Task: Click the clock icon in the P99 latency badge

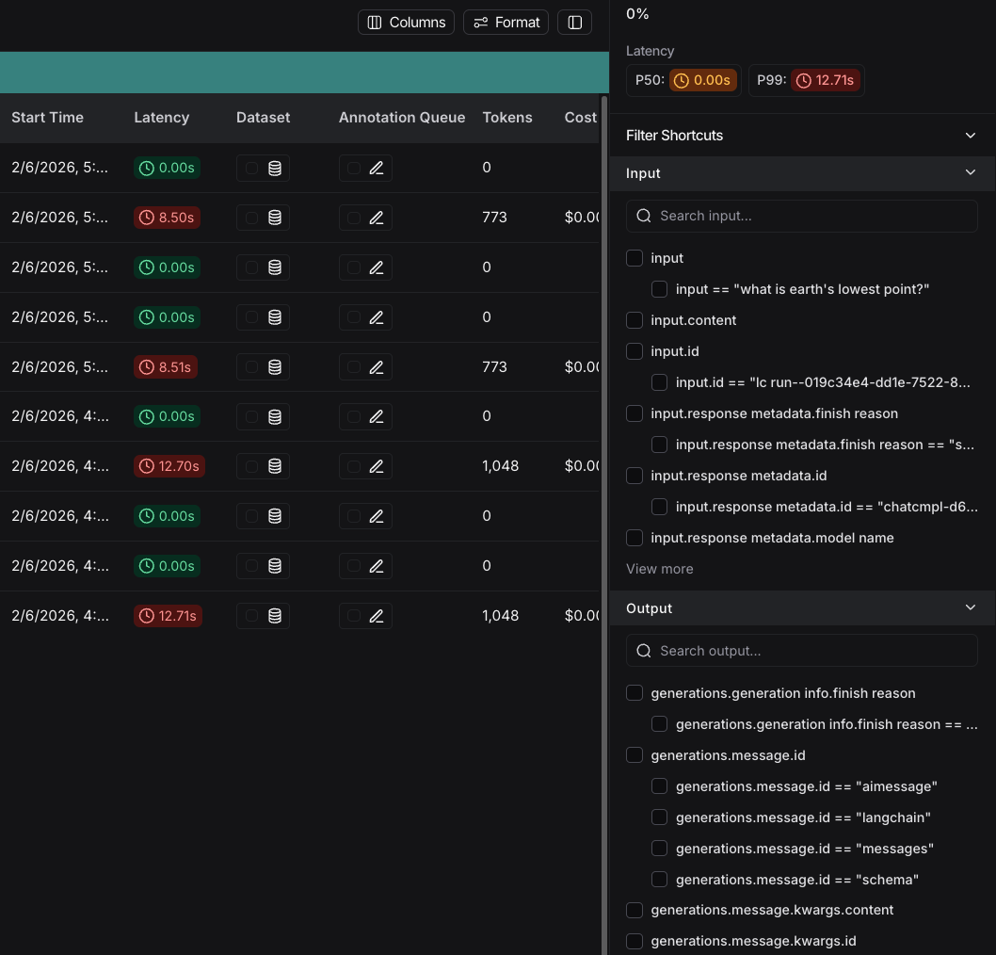Action: (803, 80)
